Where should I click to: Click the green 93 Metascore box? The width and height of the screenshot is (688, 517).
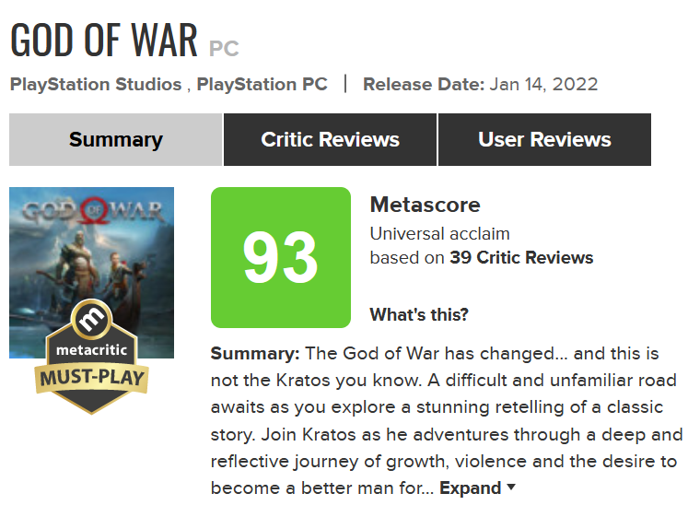click(281, 258)
